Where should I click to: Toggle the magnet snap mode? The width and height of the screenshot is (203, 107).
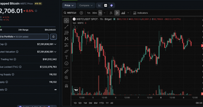point(67,86)
